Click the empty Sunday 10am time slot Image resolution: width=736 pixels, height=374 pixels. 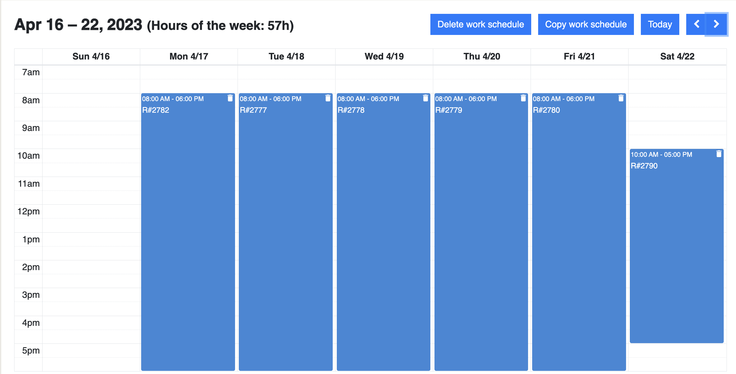click(91, 156)
